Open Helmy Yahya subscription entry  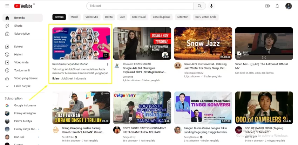pyautogui.click(x=22, y=129)
